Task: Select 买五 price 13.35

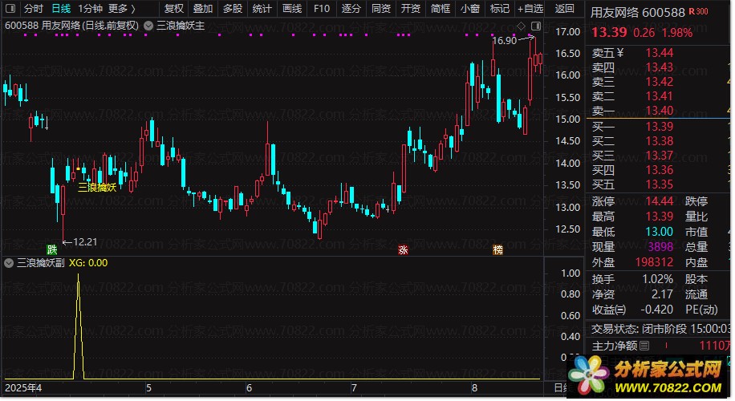Action: (659, 184)
